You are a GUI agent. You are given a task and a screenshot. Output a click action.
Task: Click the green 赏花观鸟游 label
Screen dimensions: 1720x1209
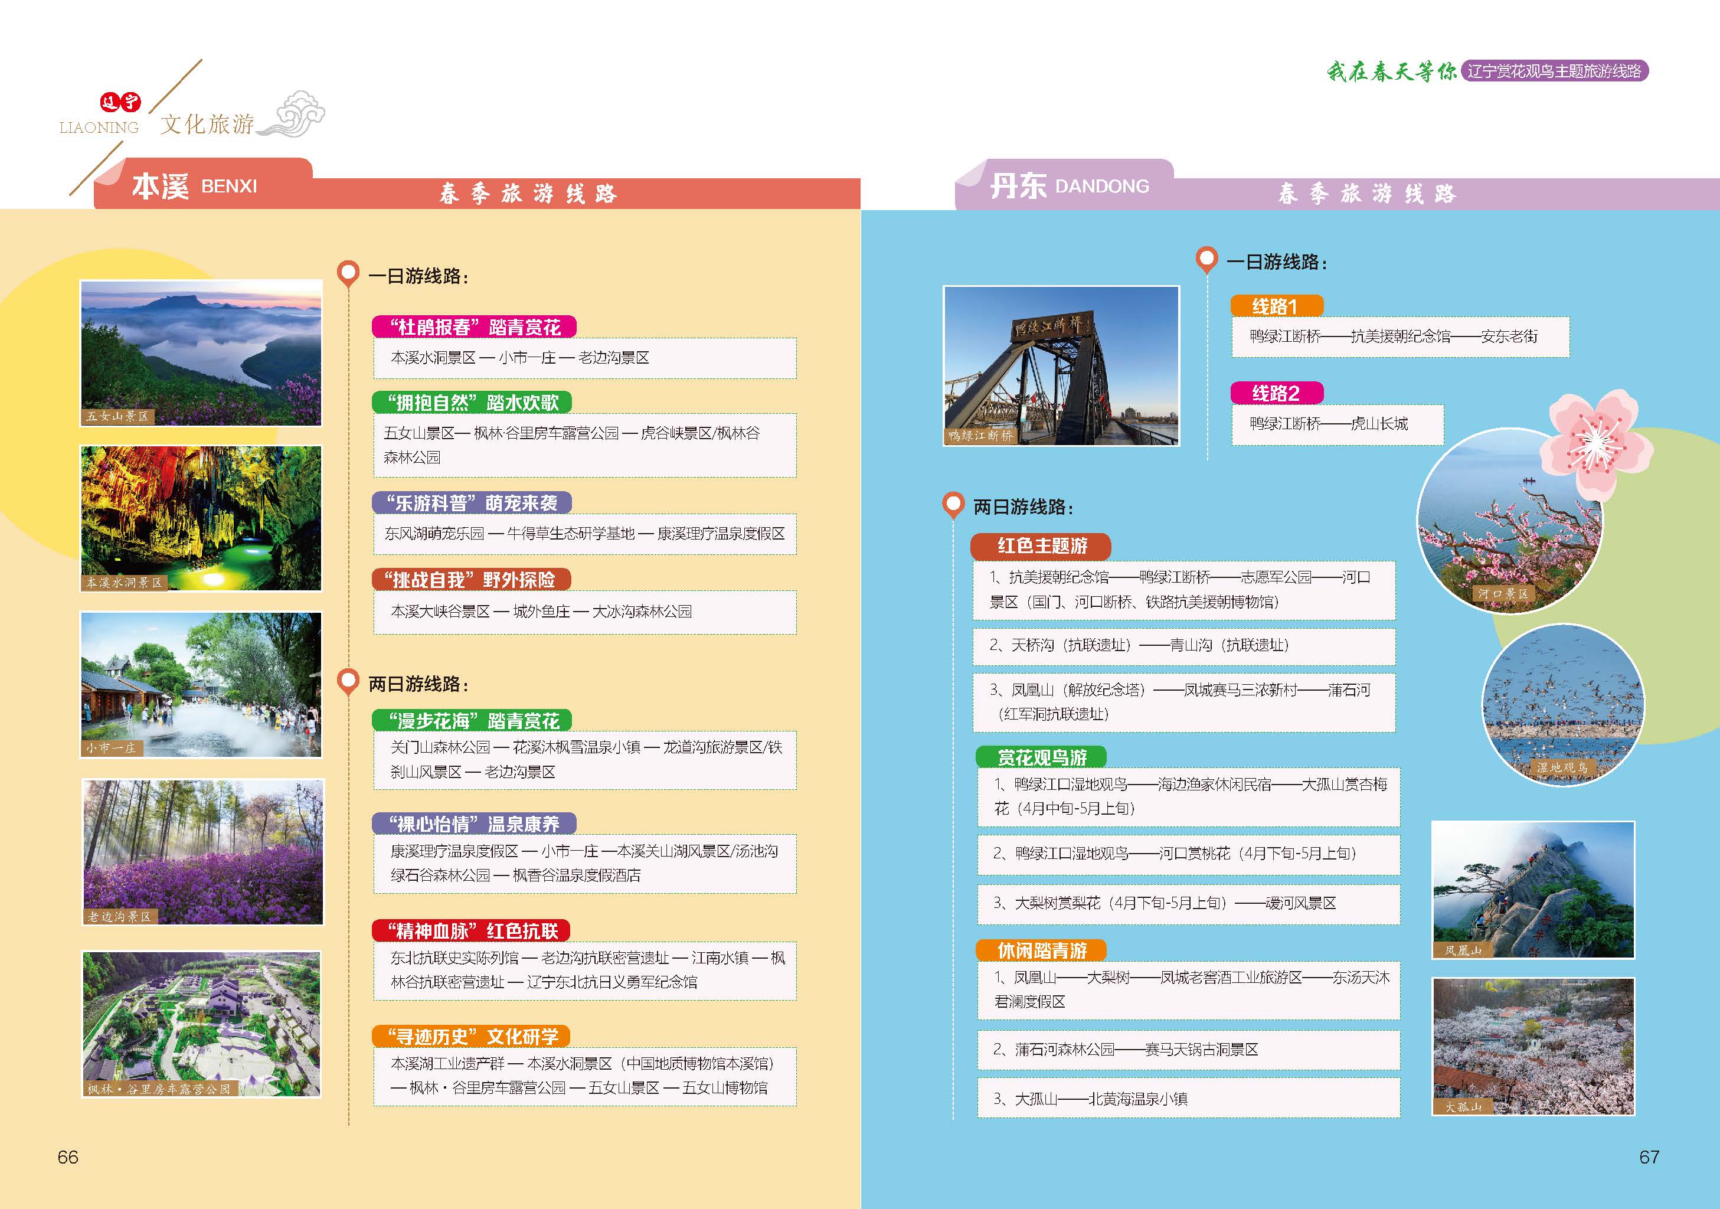tap(1041, 757)
